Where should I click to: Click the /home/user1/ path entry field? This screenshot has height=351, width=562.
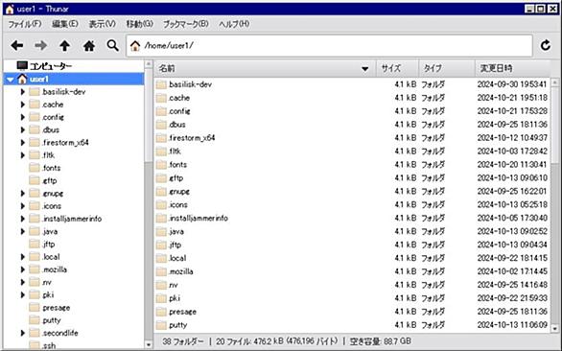coord(329,45)
